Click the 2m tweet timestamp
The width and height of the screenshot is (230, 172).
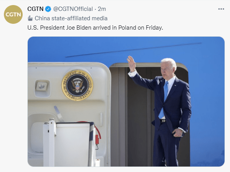tap(102, 9)
